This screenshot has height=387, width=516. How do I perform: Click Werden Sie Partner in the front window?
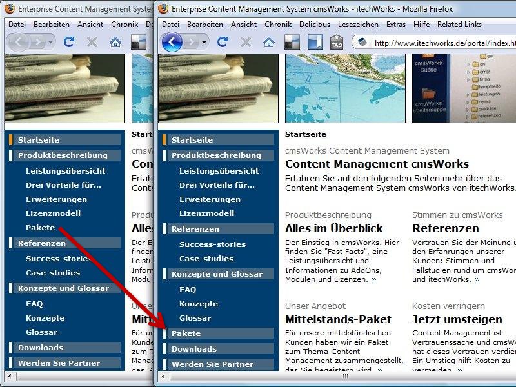[x=218, y=364]
